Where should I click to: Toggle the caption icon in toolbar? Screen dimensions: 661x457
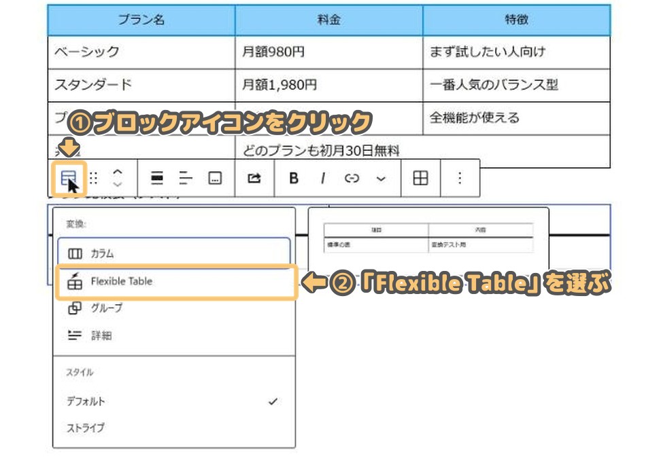pos(215,178)
